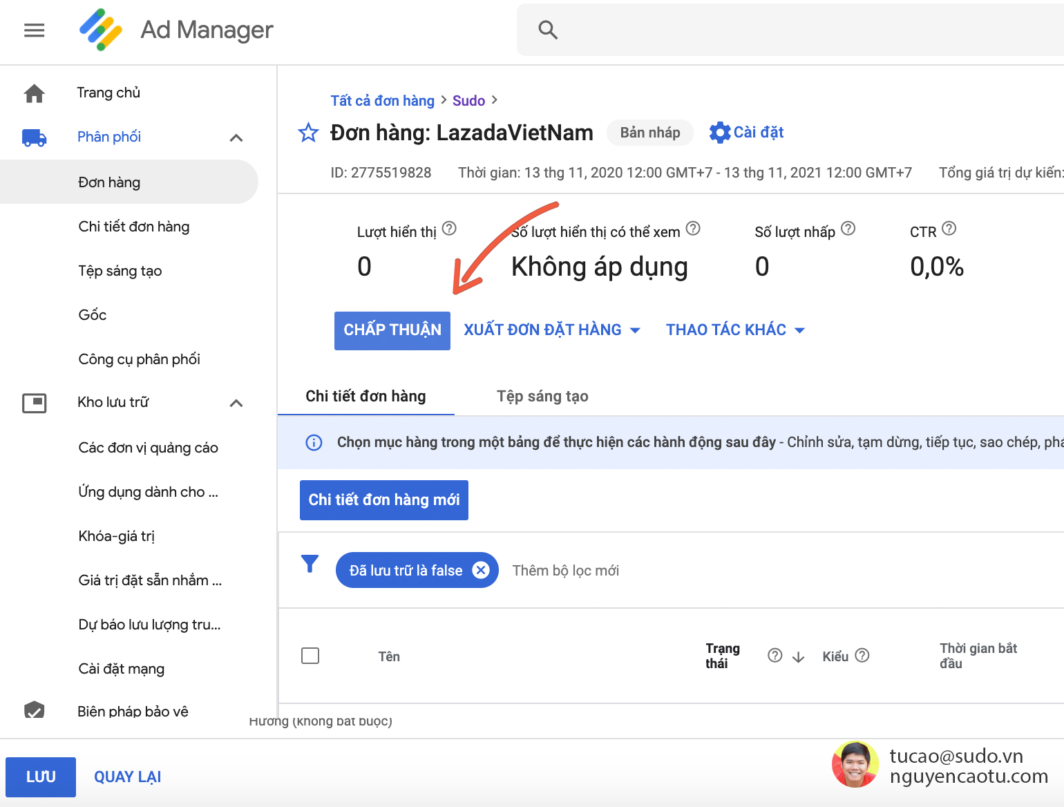Image resolution: width=1064 pixels, height=807 pixels.
Task: Click the delivery truck icon beside Phân phối
Action: point(33,137)
